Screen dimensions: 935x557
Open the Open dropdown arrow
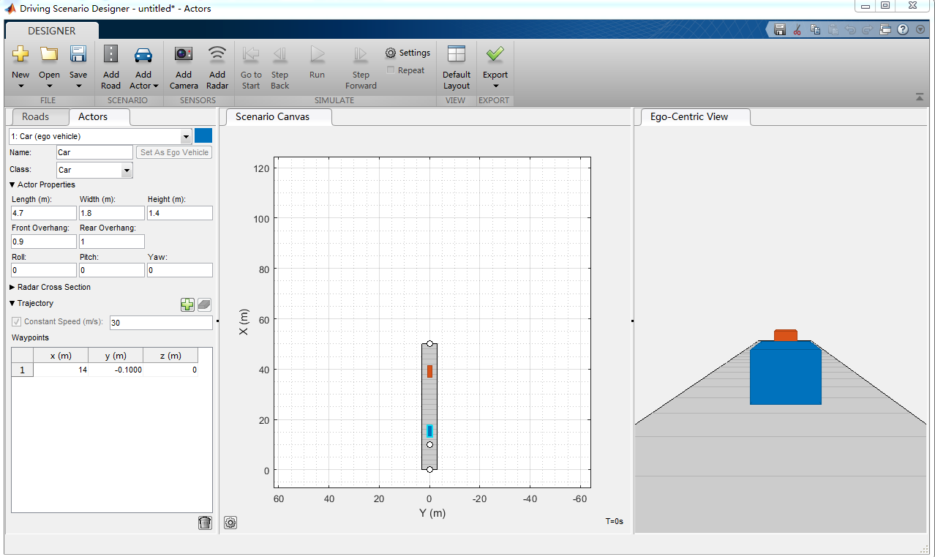pyautogui.click(x=49, y=86)
